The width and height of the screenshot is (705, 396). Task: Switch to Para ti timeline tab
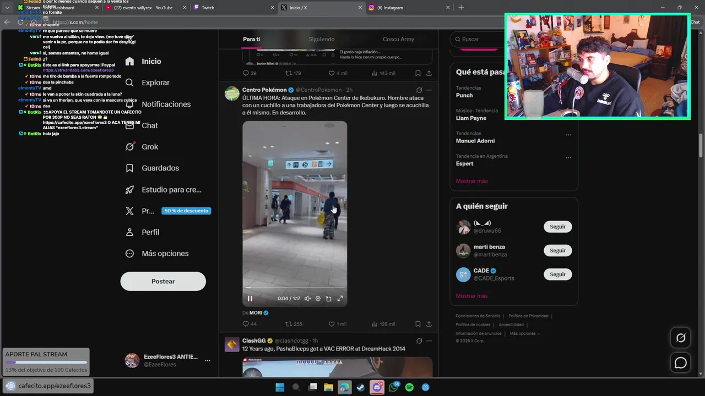click(x=251, y=39)
